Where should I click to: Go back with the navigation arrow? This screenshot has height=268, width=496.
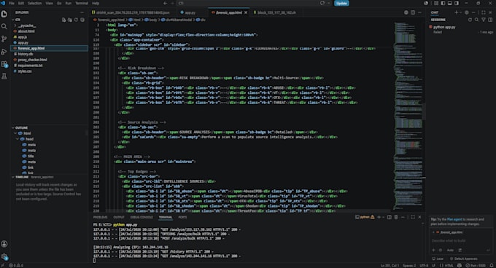[x=165, y=3]
